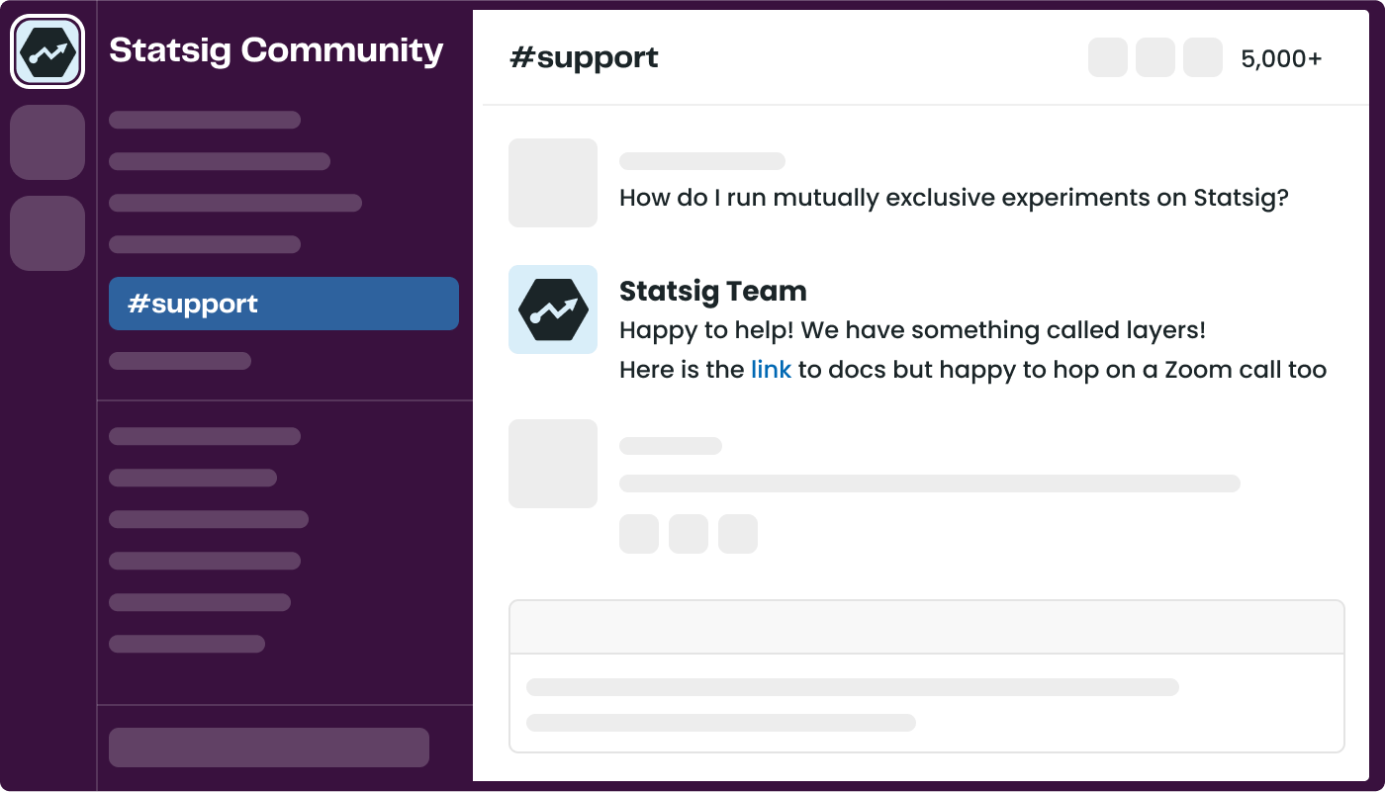Click inside the message compose box
Screen dimensions: 1385x792
[x=926, y=702]
